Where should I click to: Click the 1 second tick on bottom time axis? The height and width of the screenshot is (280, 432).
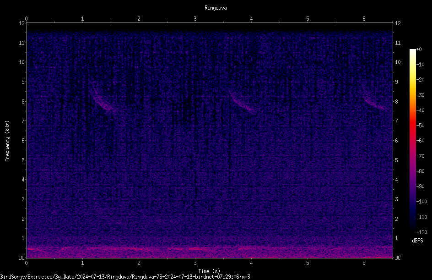tap(82, 263)
